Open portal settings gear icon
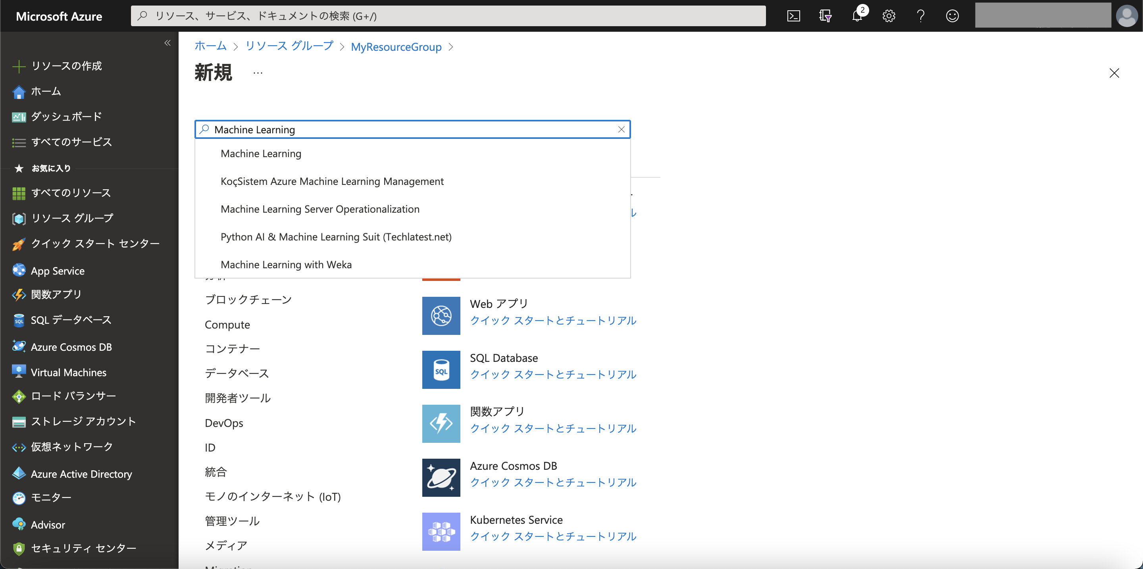This screenshot has width=1143, height=569. (889, 16)
